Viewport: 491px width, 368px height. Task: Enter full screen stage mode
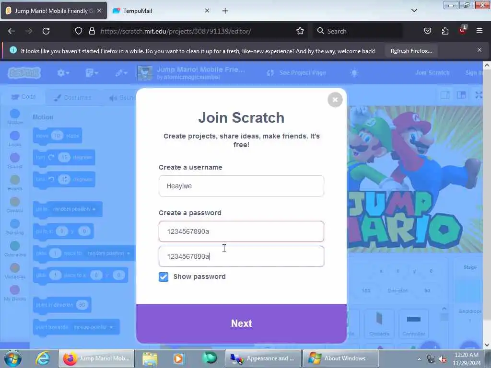479,95
